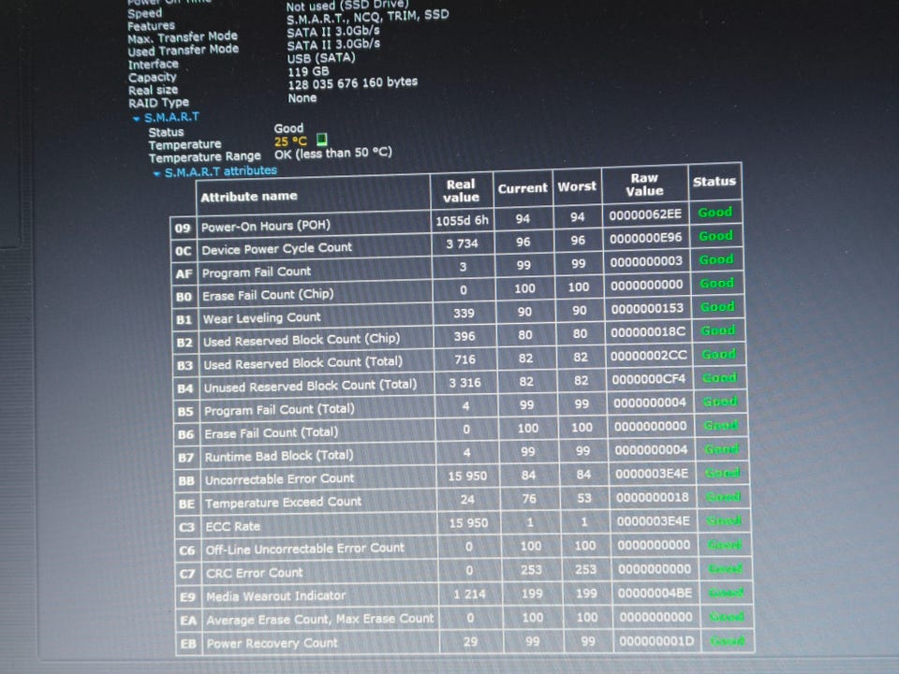The width and height of the screenshot is (899, 674).
Task: Click the RAID Type label
Action: tap(158, 103)
